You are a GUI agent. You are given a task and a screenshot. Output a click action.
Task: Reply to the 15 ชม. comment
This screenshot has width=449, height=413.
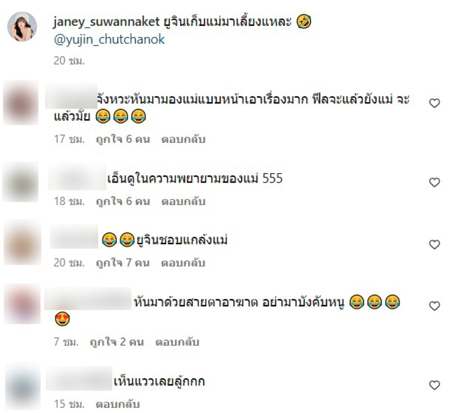click(118, 404)
